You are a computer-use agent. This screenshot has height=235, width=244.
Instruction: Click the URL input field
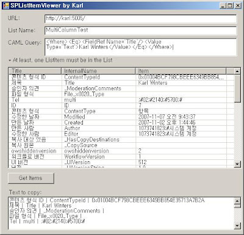140,19
